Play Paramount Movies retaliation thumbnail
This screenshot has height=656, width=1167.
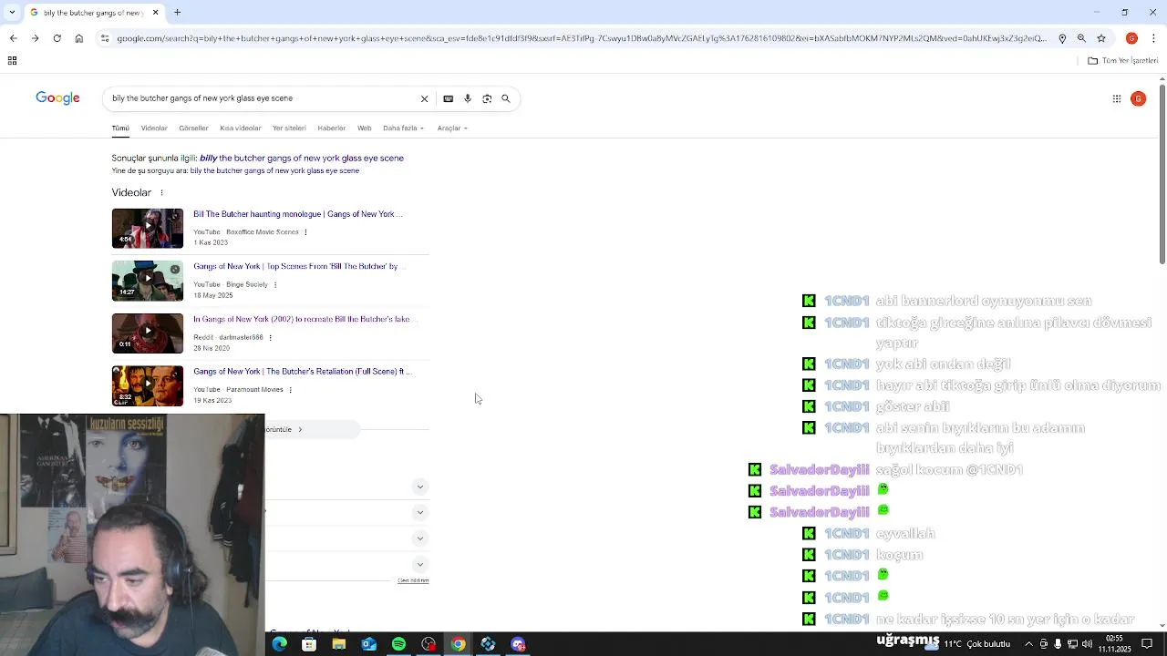click(x=148, y=386)
